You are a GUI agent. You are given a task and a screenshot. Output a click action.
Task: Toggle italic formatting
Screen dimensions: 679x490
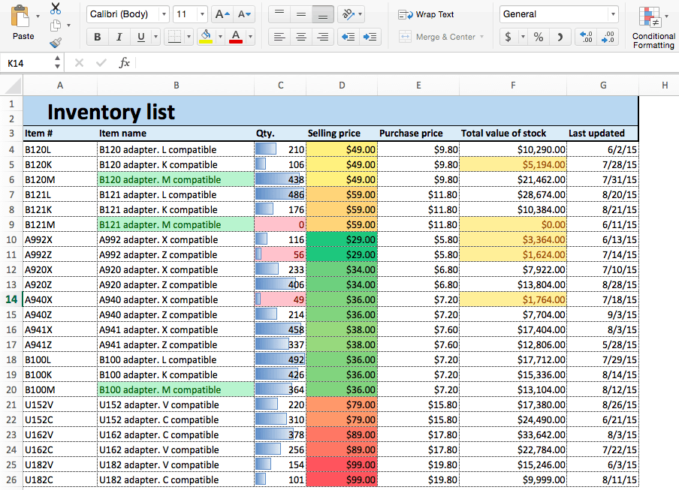click(119, 37)
